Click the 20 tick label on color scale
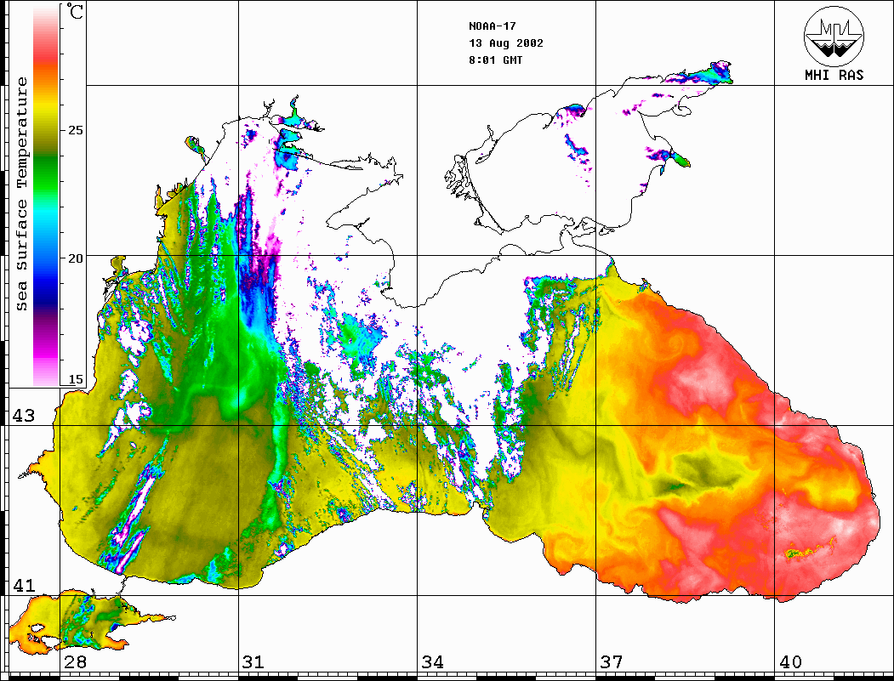Screen dimensions: 894x681 [75, 258]
